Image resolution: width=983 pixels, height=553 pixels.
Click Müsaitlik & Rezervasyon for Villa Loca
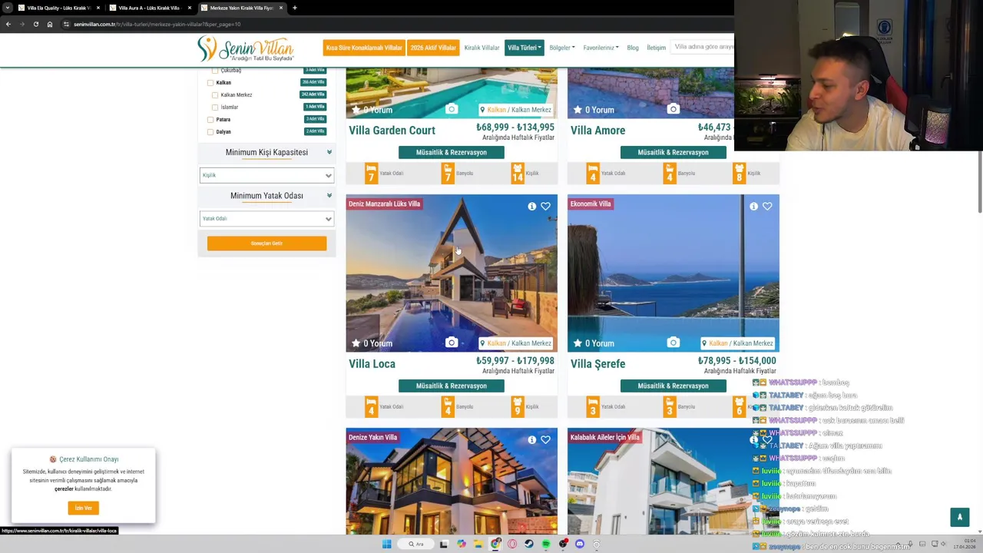(x=452, y=386)
